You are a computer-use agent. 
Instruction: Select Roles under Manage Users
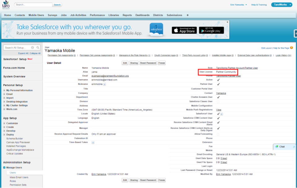(13, 181)
